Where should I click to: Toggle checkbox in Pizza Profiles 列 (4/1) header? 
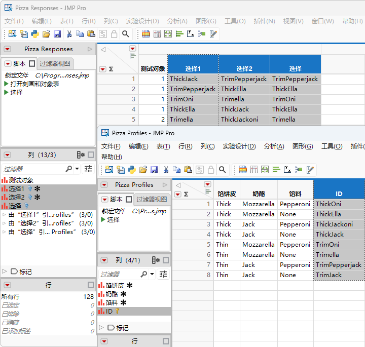[x=166, y=260]
